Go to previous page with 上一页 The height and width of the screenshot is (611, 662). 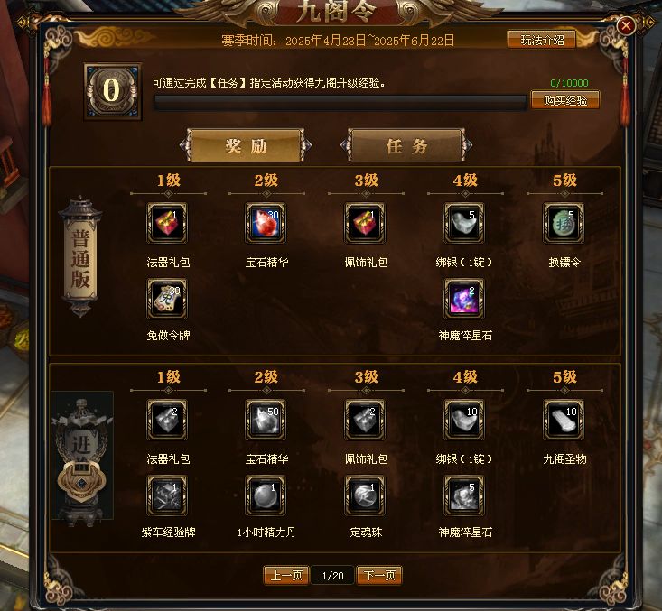286,576
